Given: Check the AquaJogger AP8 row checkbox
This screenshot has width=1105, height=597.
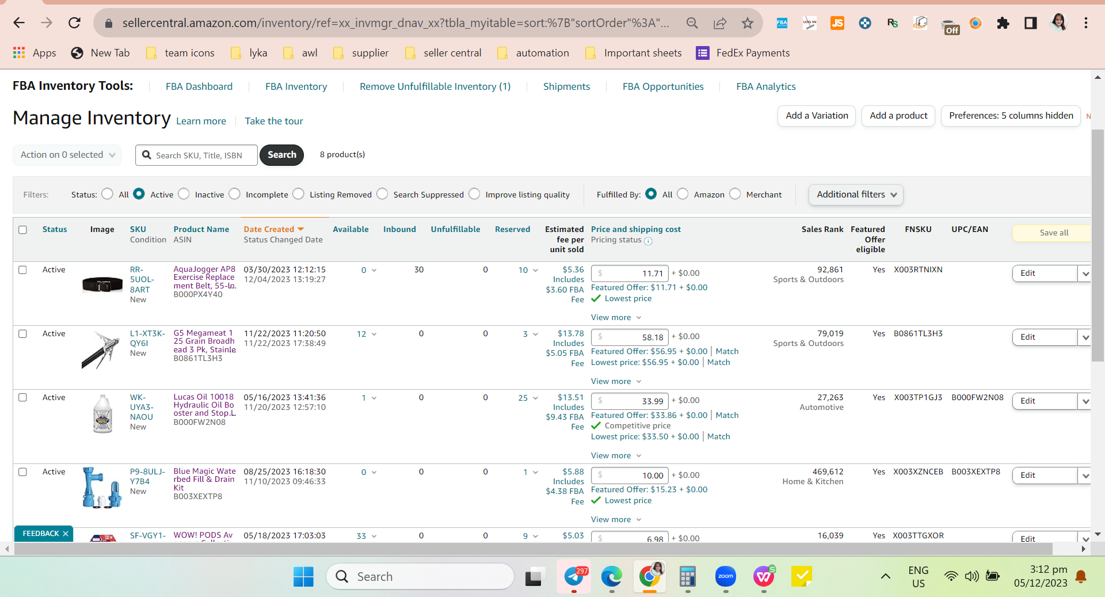Looking at the screenshot, I should click(x=22, y=270).
